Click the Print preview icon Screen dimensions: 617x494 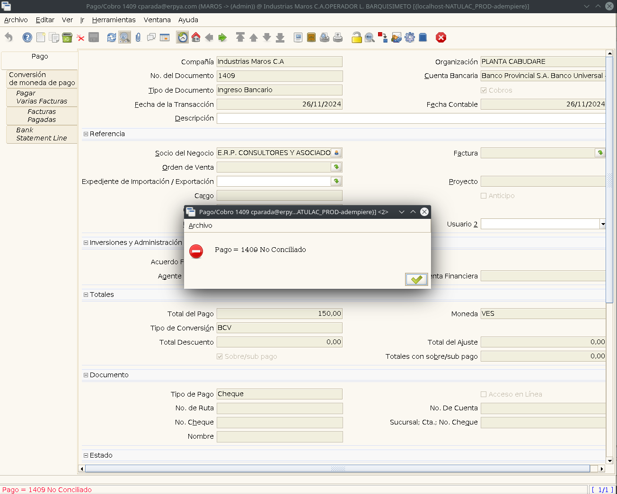coord(325,37)
